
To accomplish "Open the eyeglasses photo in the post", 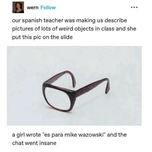I will click(74, 86).
